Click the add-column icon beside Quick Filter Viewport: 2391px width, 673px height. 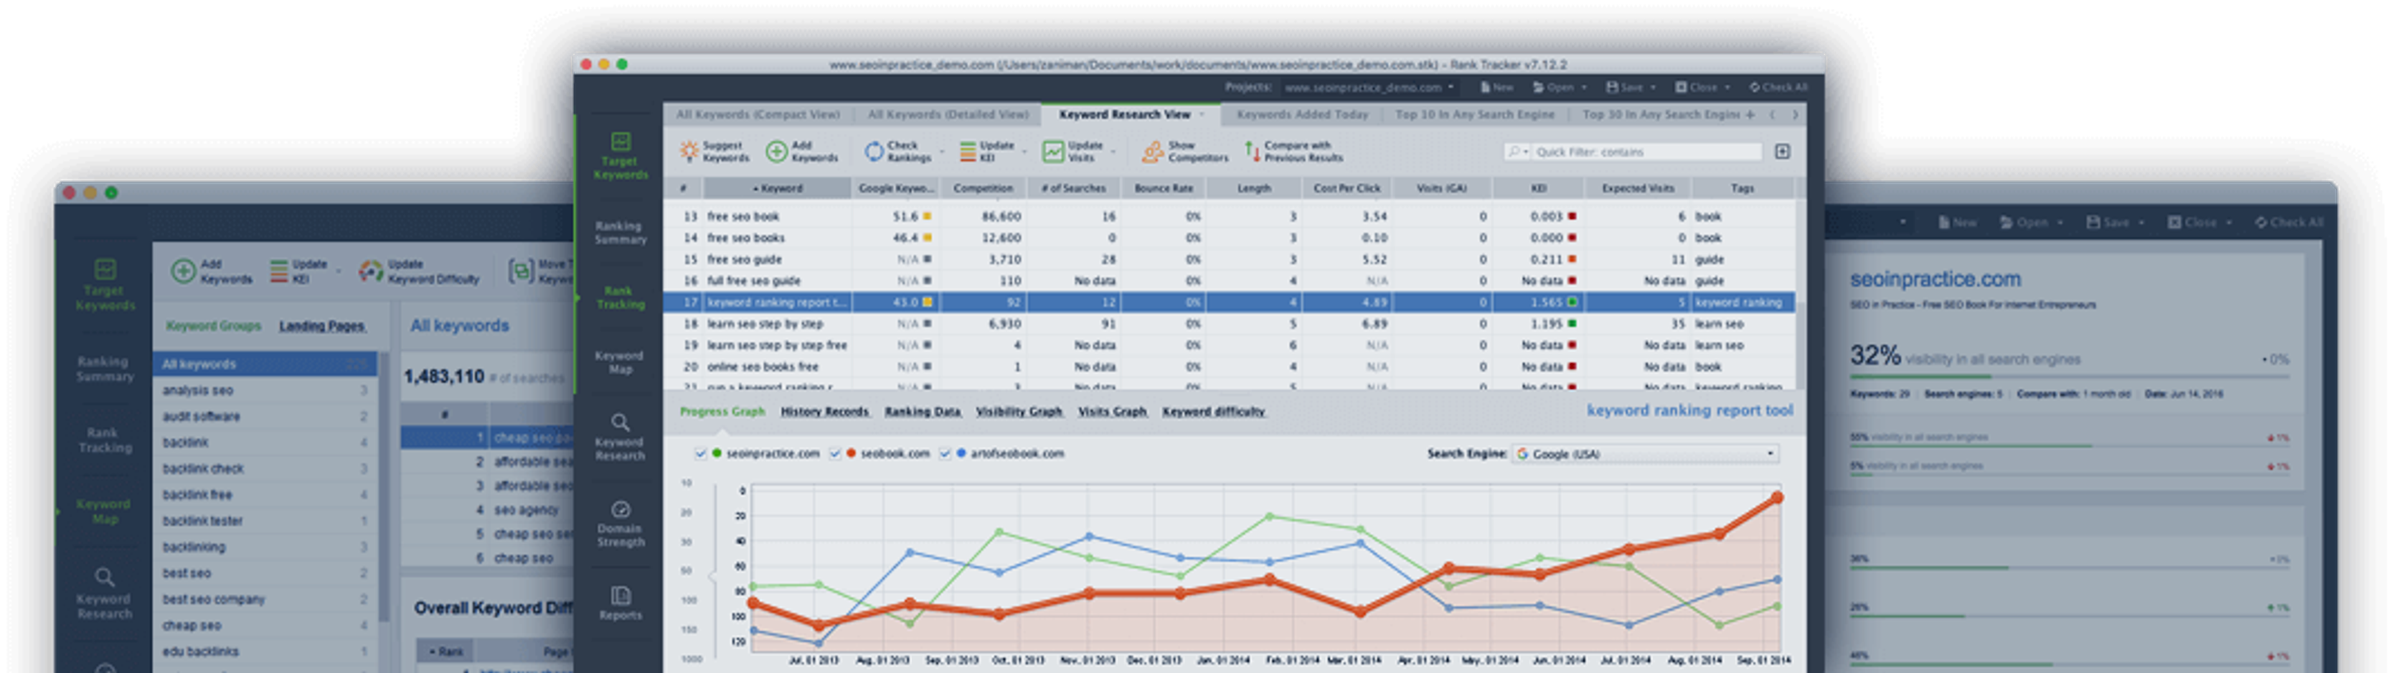coord(1782,151)
